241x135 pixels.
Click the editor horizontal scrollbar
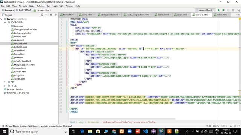pos(122,119)
